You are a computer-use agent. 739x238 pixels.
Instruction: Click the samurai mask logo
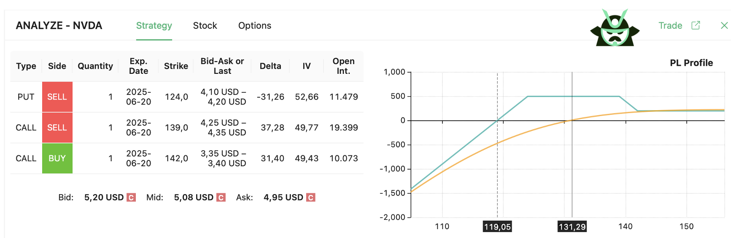(615, 28)
